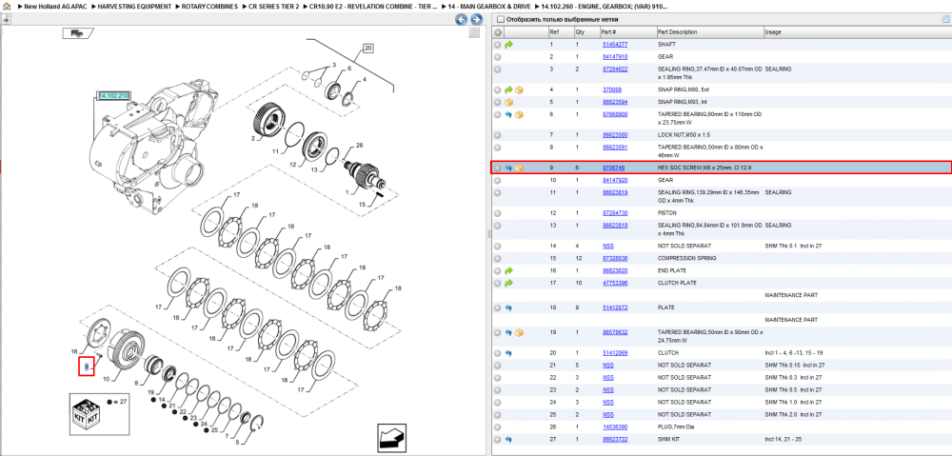Click package box icon on HEX SOC SCREW row

click(519, 168)
